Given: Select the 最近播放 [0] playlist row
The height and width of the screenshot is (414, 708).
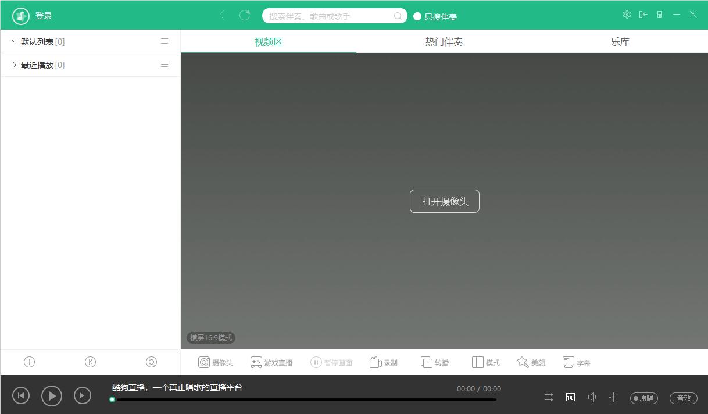Looking at the screenshot, I should point(90,65).
